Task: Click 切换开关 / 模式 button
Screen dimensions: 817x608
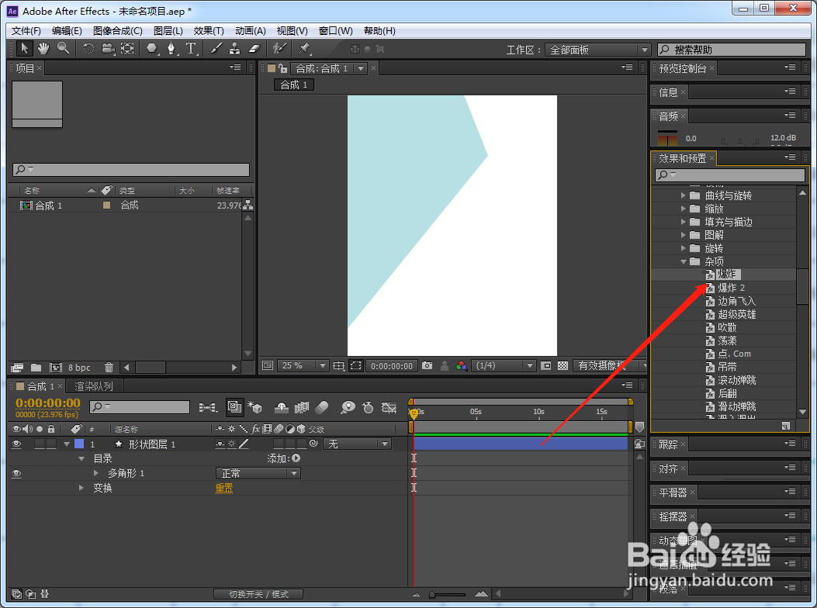Action: point(258,594)
